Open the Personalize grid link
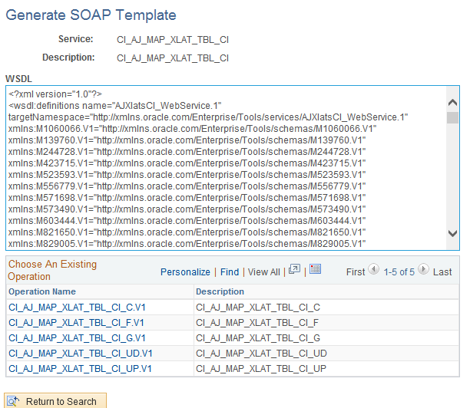The image size is (470, 408). point(185,271)
